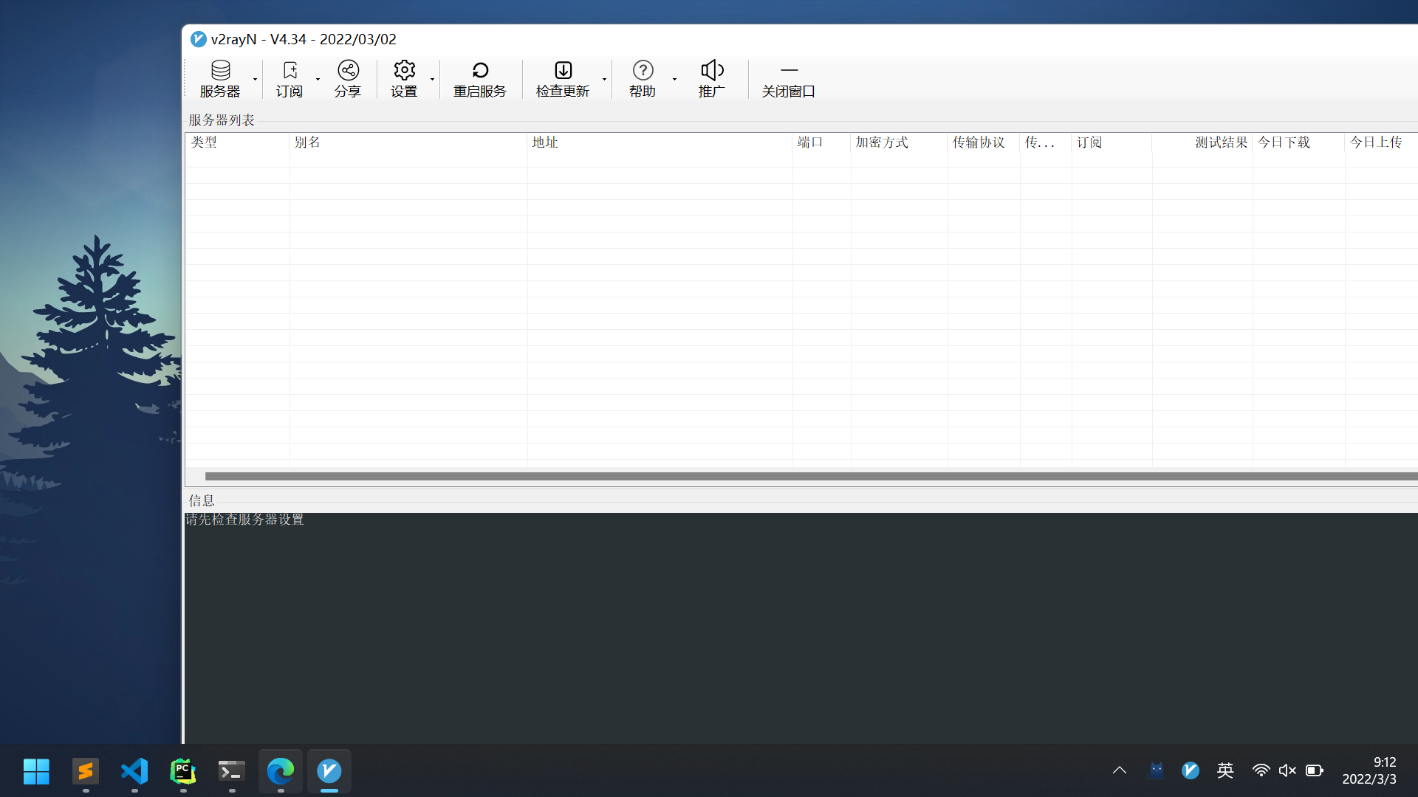Viewport: 1418px width, 797px height.
Task: Expand the 服务器 dropdown arrow
Action: 255,79
